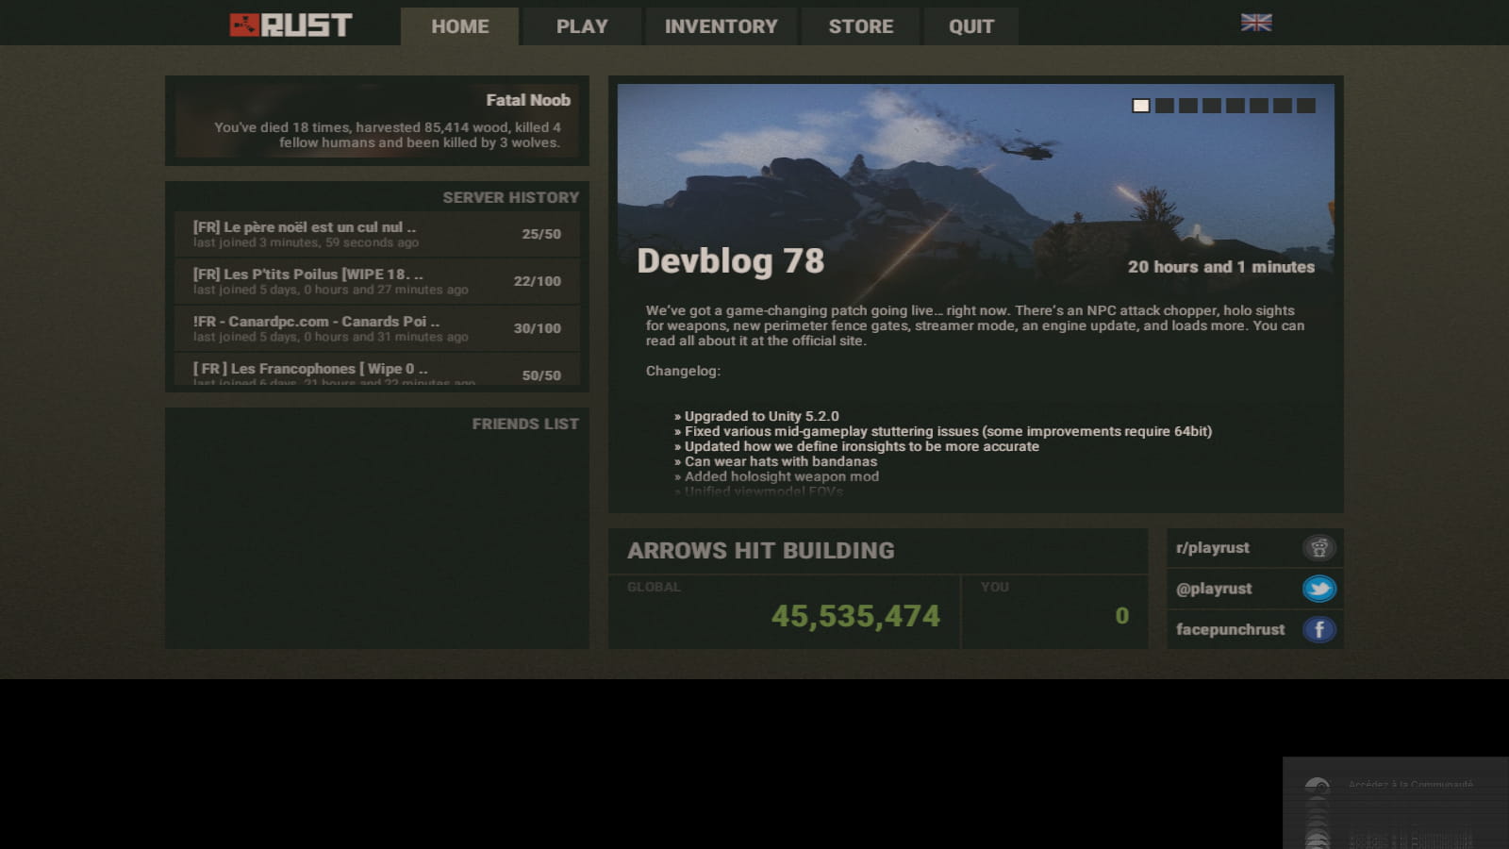Click the FRIENDS LIST heading
This screenshot has height=849, width=1509.
tap(525, 424)
